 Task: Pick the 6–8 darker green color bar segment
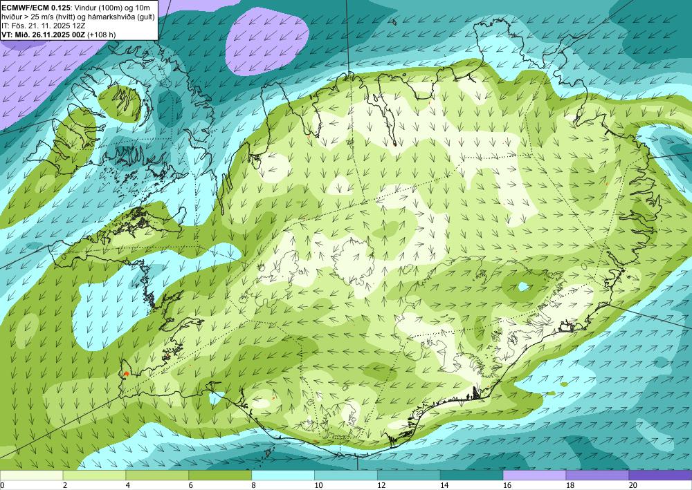[x=220, y=475]
